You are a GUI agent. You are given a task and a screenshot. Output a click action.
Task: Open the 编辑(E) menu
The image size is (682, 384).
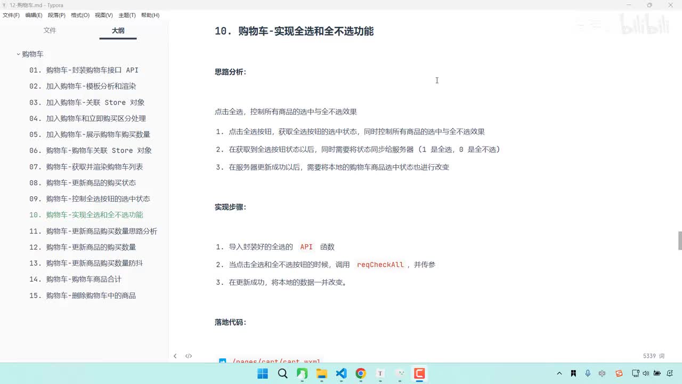(34, 15)
